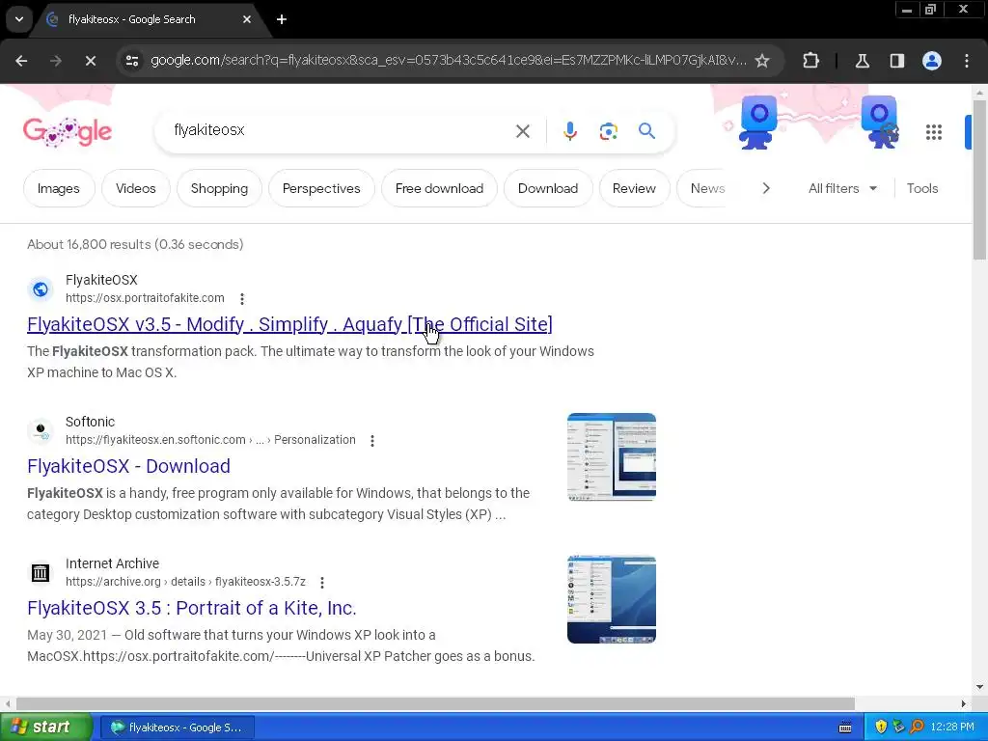Toggle the browser side panel icon
The width and height of the screenshot is (988, 741).
pos(897,61)
